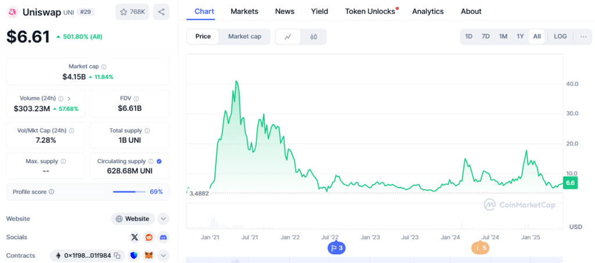The width and height of the screenshot is (595, 263).
Task: Set chart range to All
Action: (537, 37)
